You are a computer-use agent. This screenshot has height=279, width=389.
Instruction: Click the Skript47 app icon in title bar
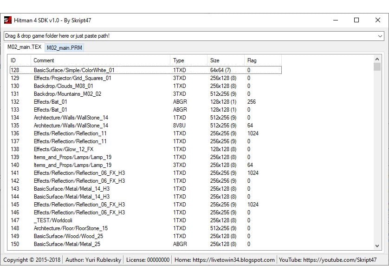tap(8, 20)
